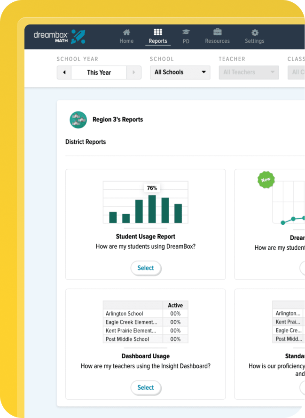Click the Dashboard Usage table thumbnail

click(x=145, y=322)
